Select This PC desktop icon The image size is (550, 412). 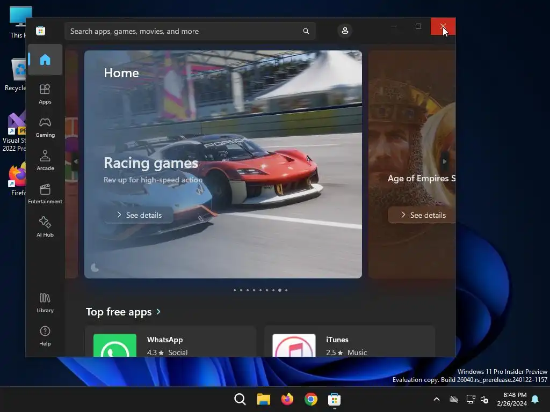[x=18, y=22]
